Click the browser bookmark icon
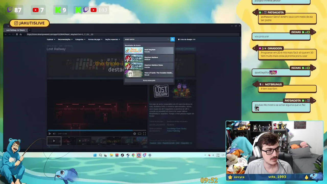 [x=17, y=34]
